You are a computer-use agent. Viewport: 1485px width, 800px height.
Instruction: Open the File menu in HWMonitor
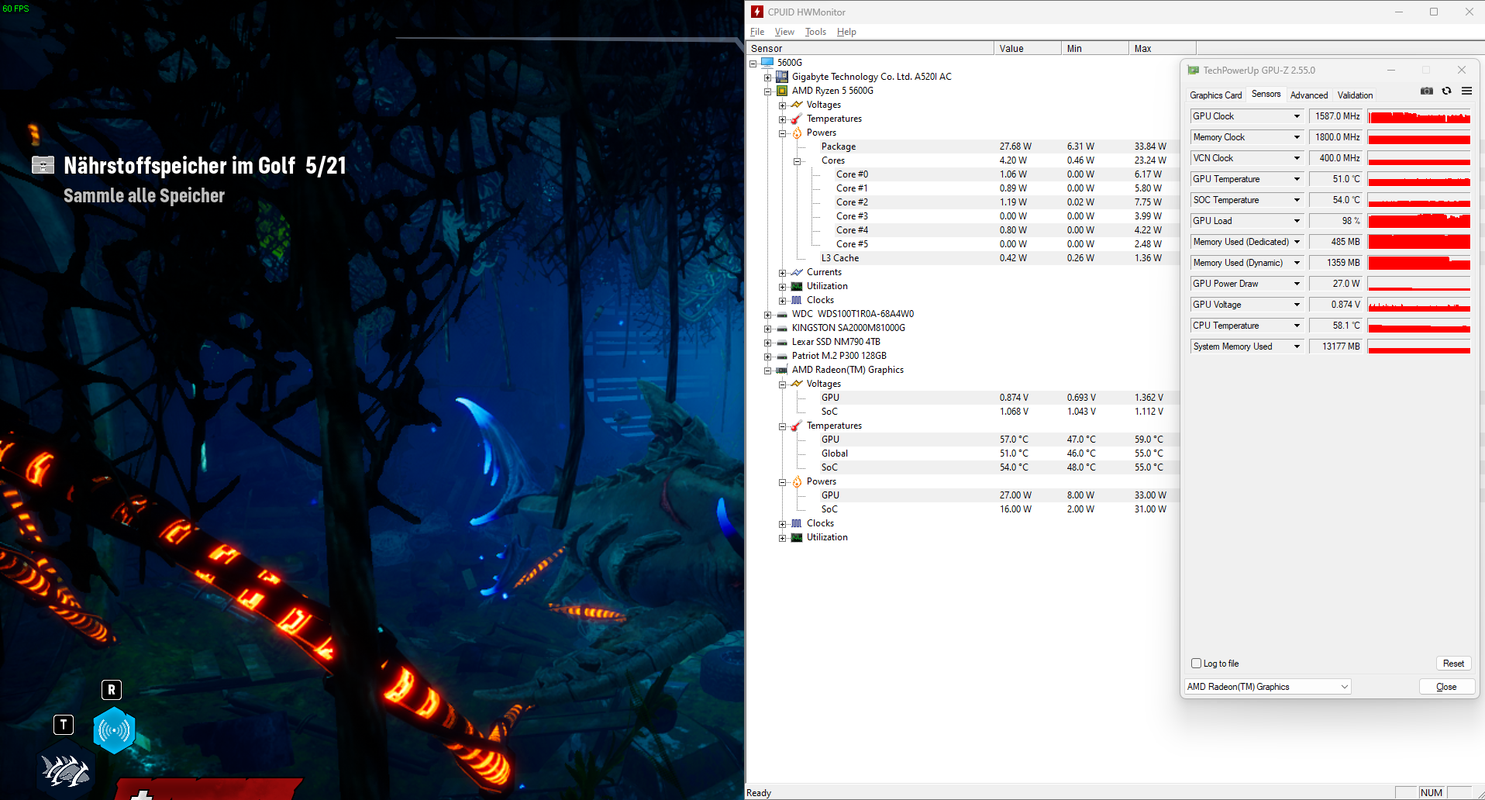[757, 32]
